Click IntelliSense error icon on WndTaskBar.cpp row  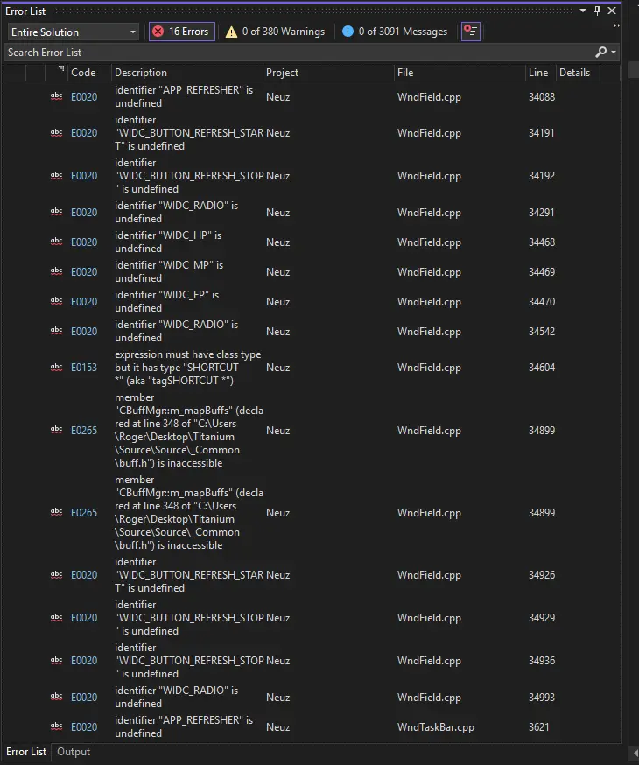pyautogui.click(x=57, y=726)
